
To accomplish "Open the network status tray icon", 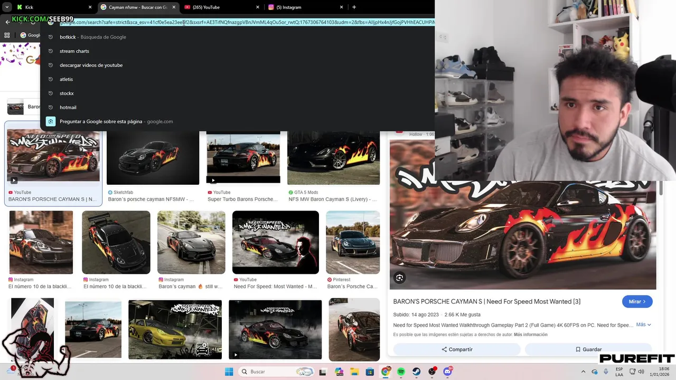I will 632,372.
